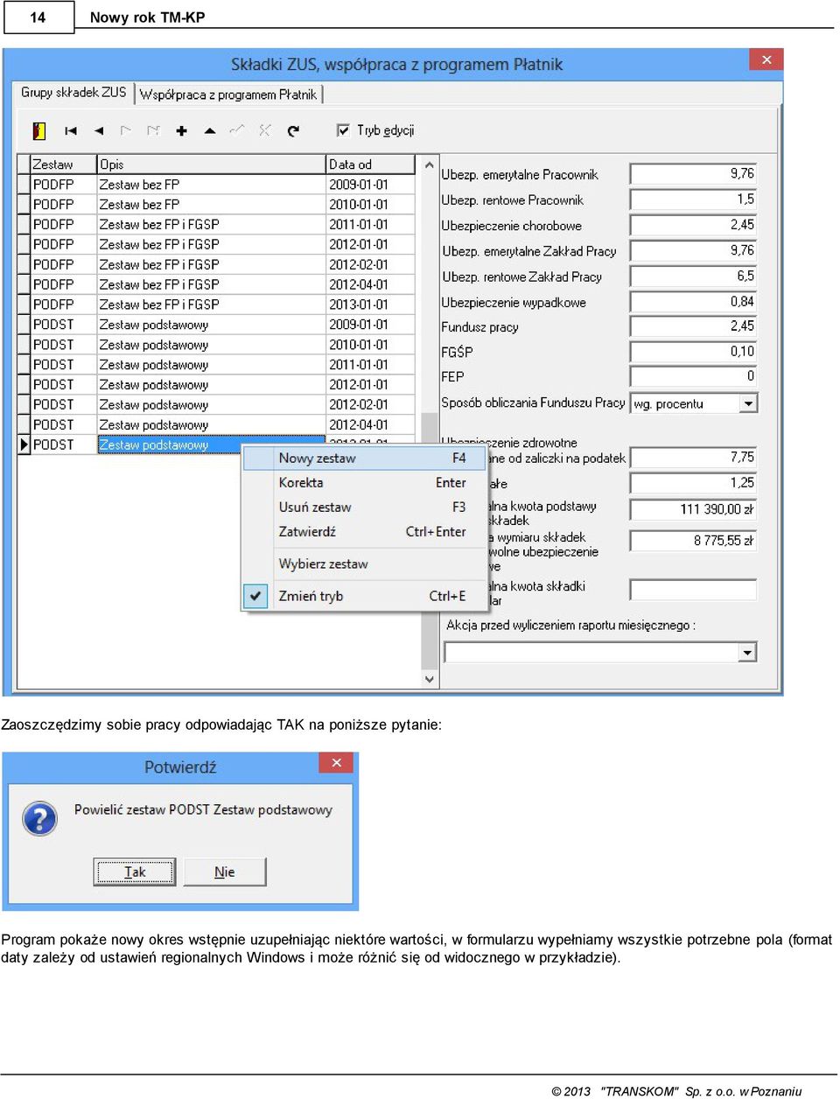
Task: Click the black up-triangle edit icon
Action: click(x=210, y=130)
